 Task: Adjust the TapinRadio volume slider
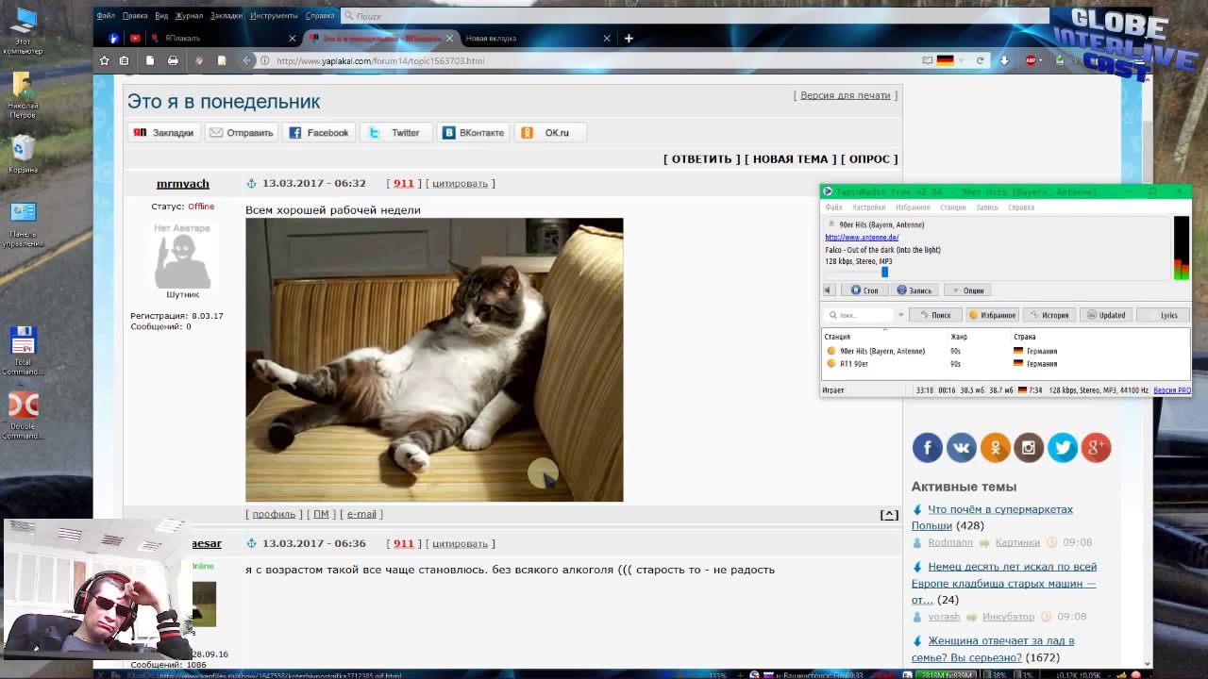[x=884, y=272]
